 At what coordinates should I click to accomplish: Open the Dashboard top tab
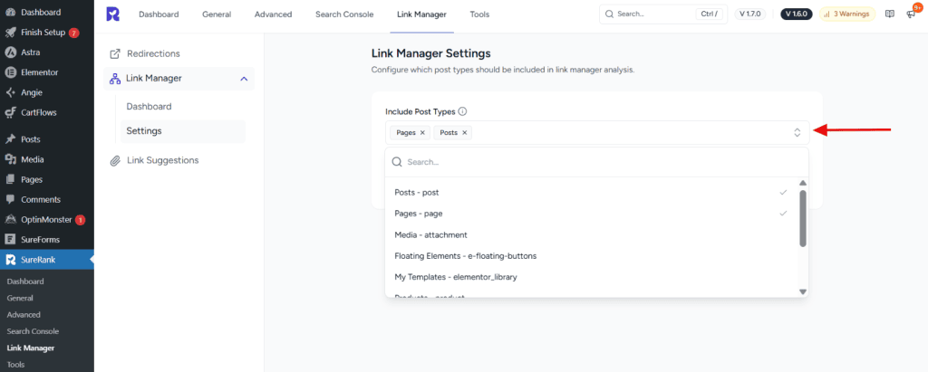pos(159,14)
